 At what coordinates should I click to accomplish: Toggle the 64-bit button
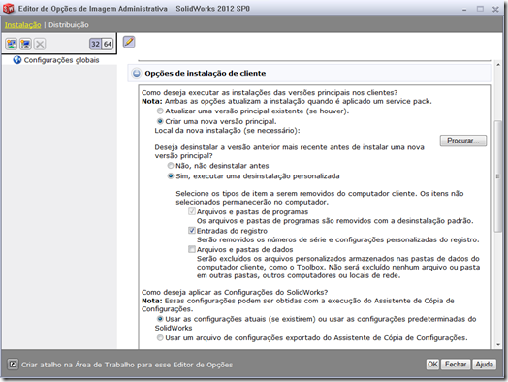click(108, 44)
